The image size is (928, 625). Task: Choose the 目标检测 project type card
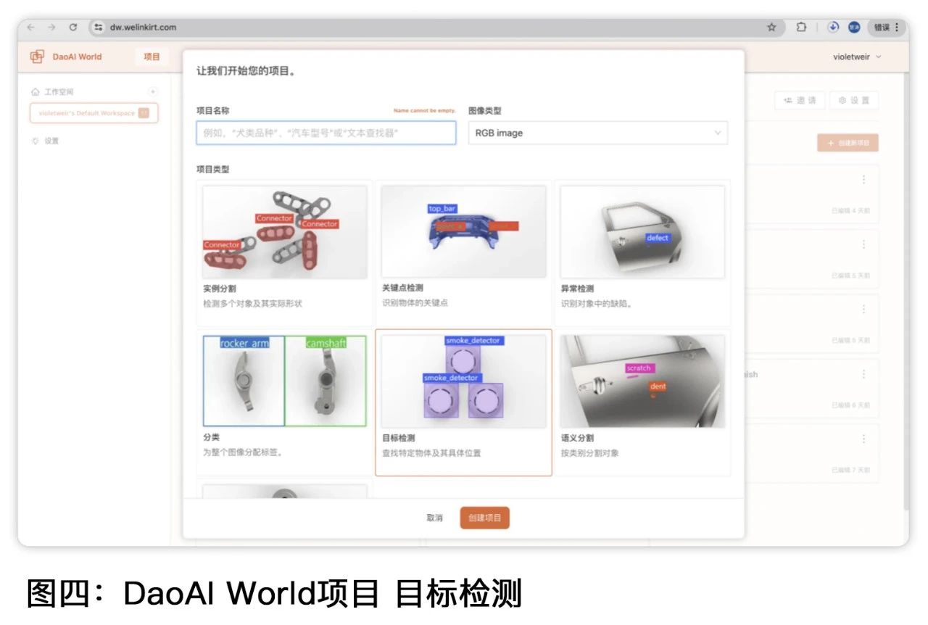463,402
